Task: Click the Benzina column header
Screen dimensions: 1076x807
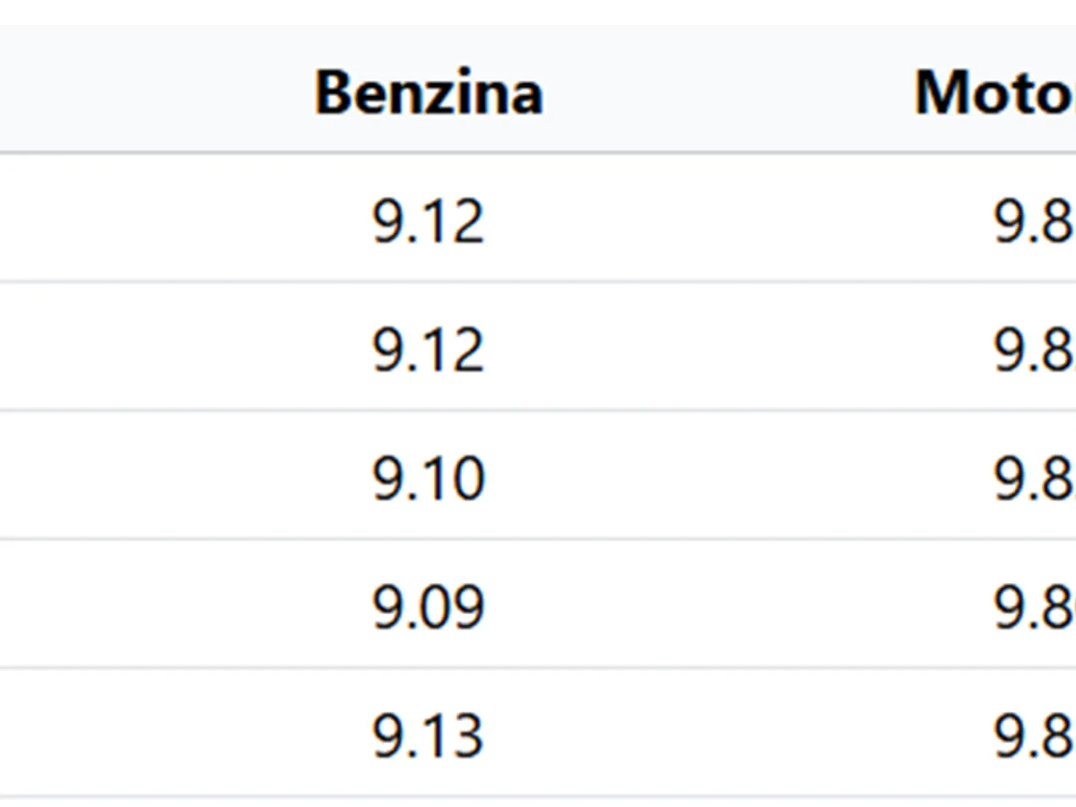Action: pyautogui.click(x=429, y=91)
